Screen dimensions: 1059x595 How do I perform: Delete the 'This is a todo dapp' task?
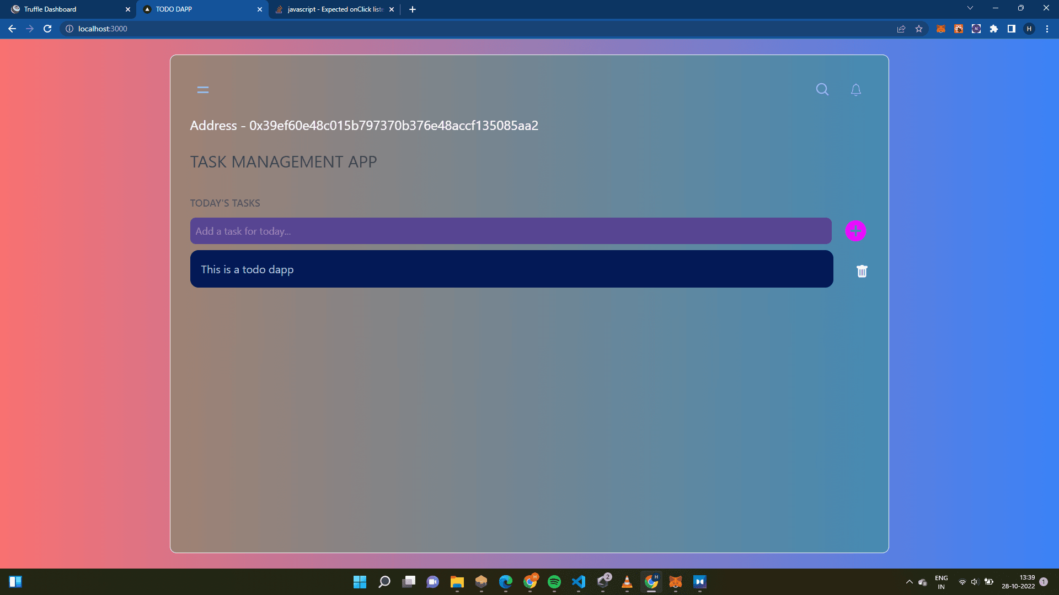click(x=862, y=271)
